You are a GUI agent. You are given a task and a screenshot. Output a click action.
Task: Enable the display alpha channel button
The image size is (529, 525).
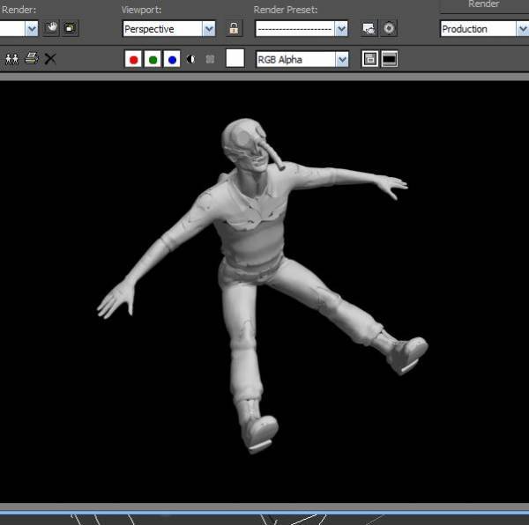(x=191, y=59)
